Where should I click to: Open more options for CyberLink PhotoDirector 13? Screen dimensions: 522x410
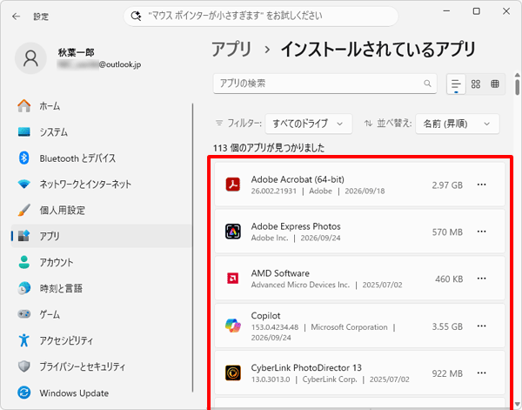[x=481, y=373]
